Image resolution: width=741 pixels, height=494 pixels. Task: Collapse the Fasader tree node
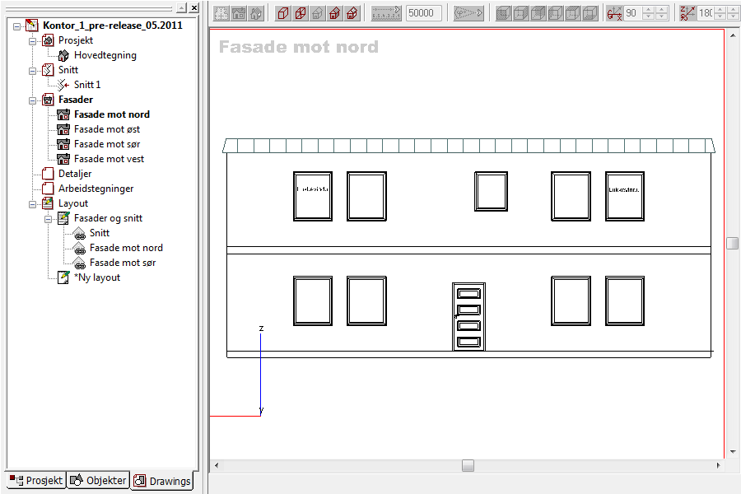32,100
